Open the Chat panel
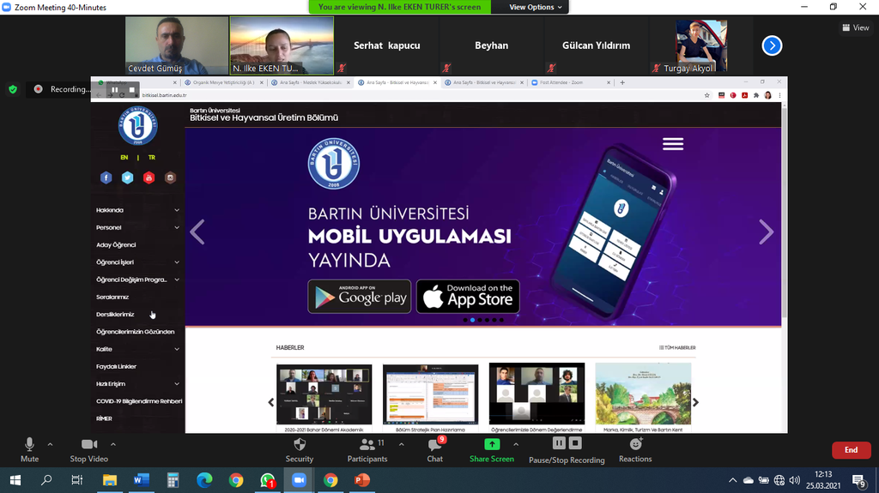This screenshot has width=879, height=493. (435, 450)
